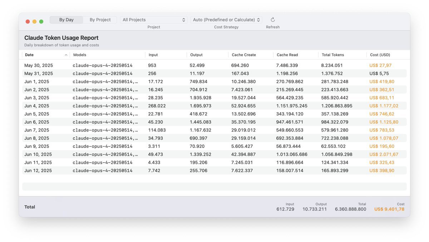Select the Jun 6, 2025 date cell
Screen dimensions: 429x242
tap(37, 122)
